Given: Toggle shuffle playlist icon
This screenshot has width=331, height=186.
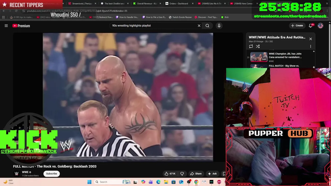Looking at the screenshot, I should coord(258,46).
